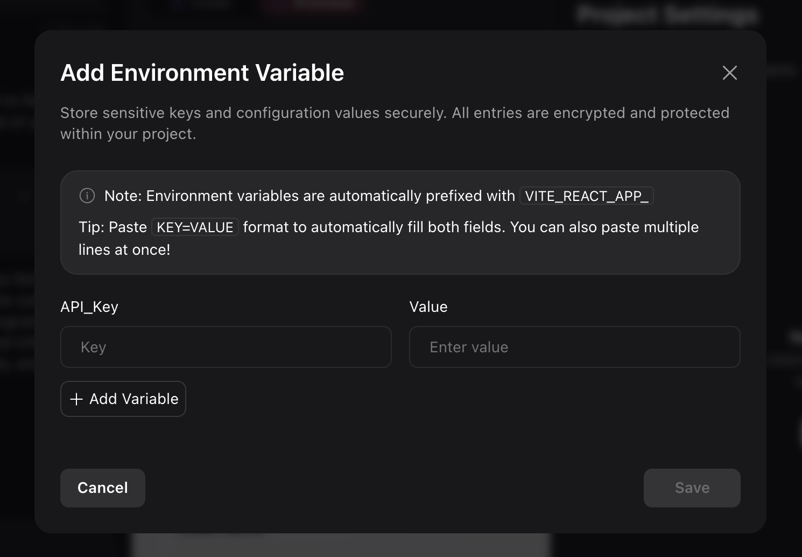802x557 pixels.
Task: Select the API_Key field label
Action: click(x=90, y=307)
